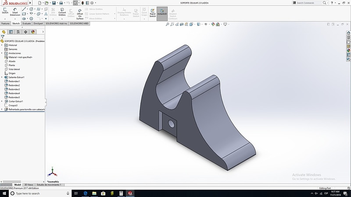Click the Section View icon
This screenshot has width=351, height=197.
(182, 24)
